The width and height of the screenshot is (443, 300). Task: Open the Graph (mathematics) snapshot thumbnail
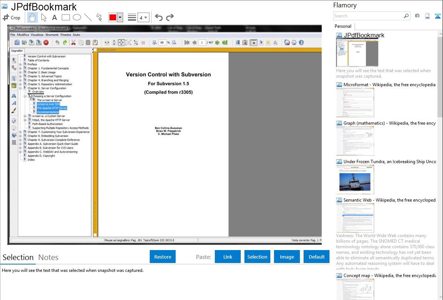tap(355, 141)
